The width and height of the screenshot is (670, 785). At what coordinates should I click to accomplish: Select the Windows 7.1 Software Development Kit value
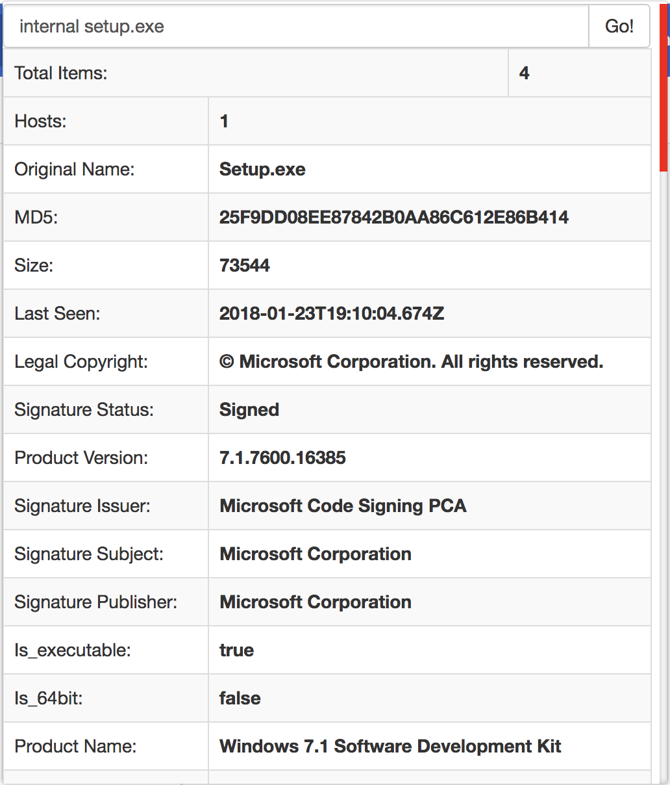coord(390,746)
